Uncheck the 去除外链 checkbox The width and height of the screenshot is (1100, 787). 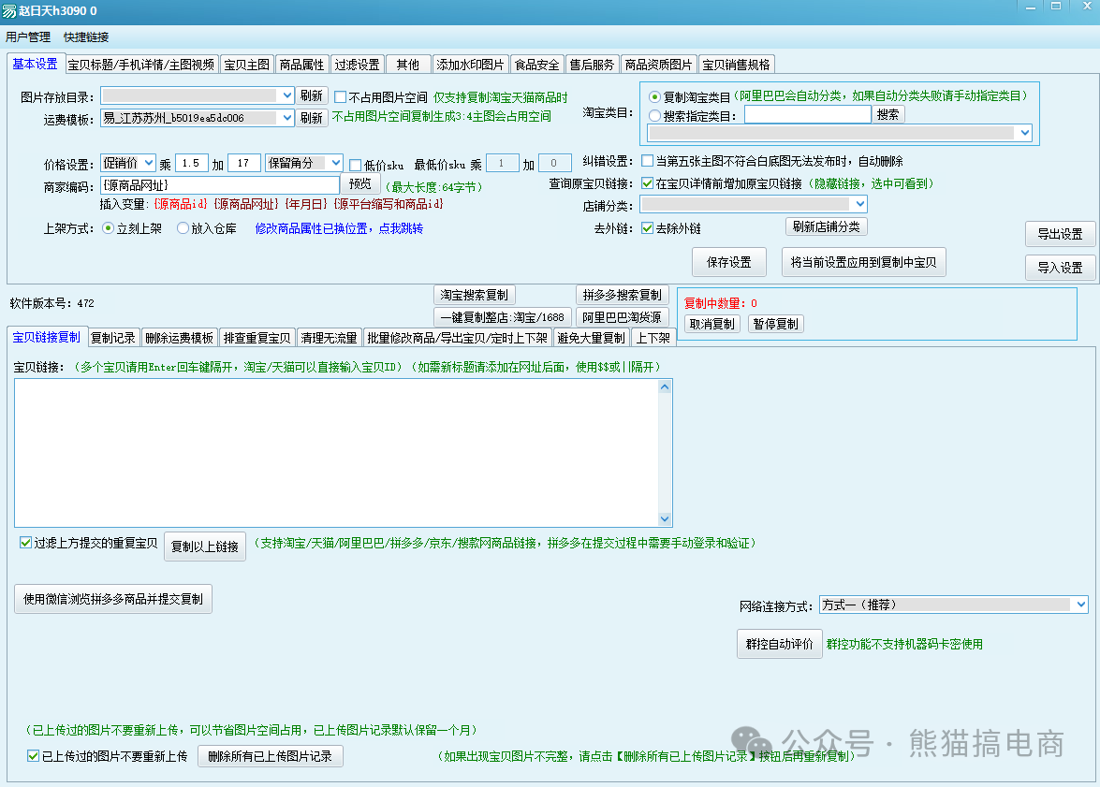pos(648,228)
